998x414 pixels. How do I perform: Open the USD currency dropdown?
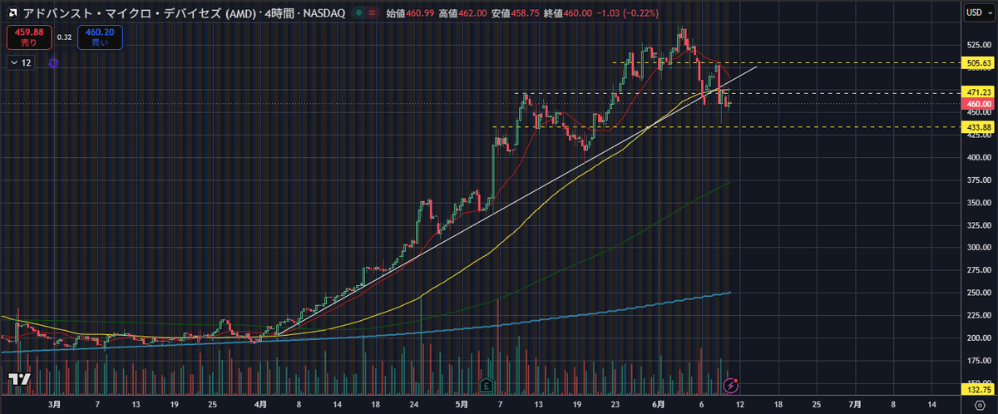pyautogui.click(x=979, y=13)
